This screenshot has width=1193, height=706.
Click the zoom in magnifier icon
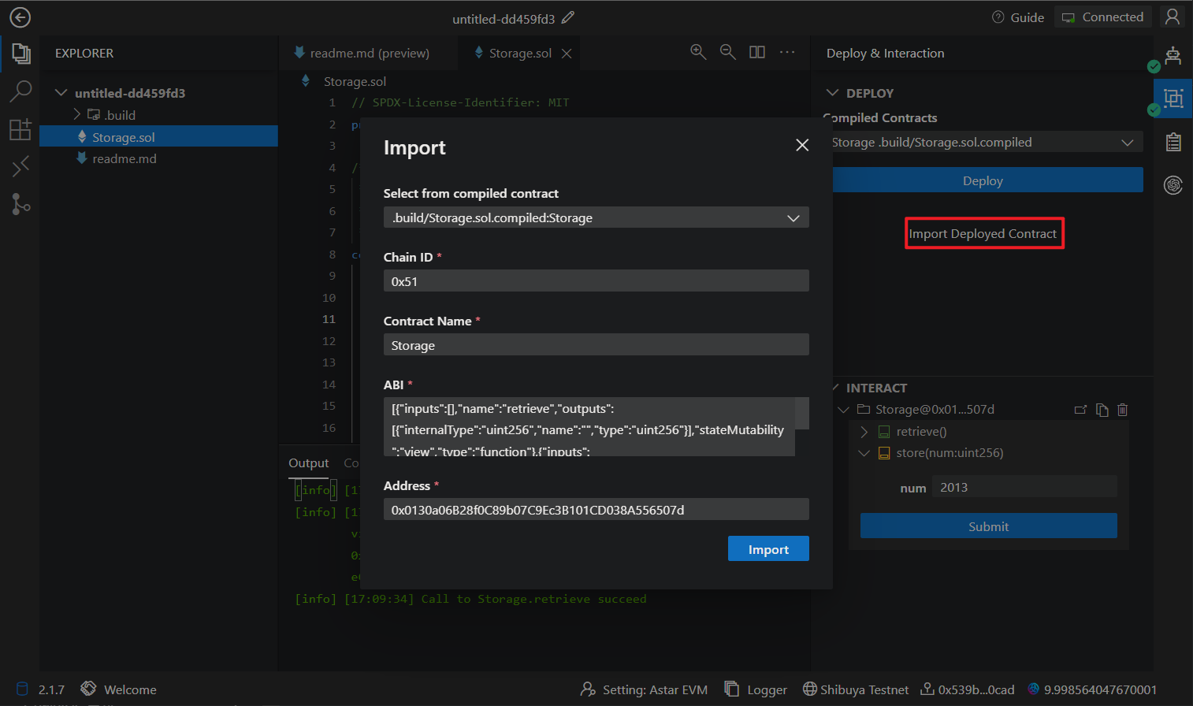pyautogui.click(x=698, y=52)
